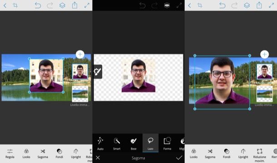Tap undo arrow in dark middle toolbar
This screenshot has width=277, height=163.
click(143, 5)
